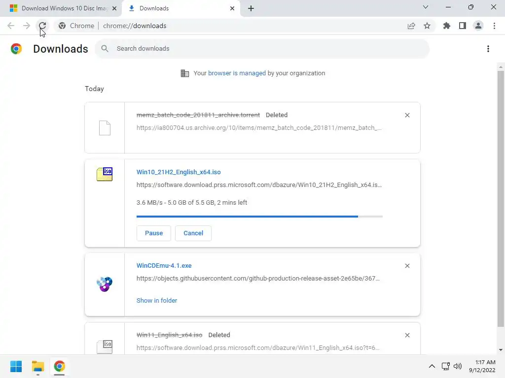Close the Downloads tab

(232, 9)
